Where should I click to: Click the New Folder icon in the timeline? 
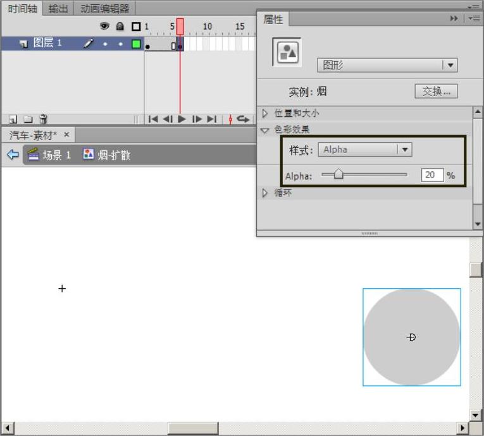[x=28, y=119]
